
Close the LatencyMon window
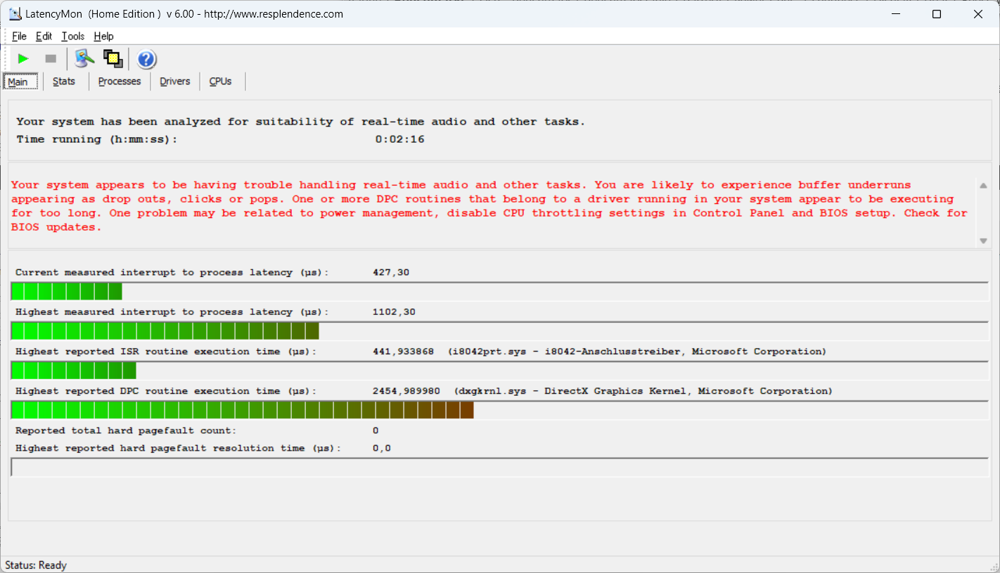[x=978, y=14]
